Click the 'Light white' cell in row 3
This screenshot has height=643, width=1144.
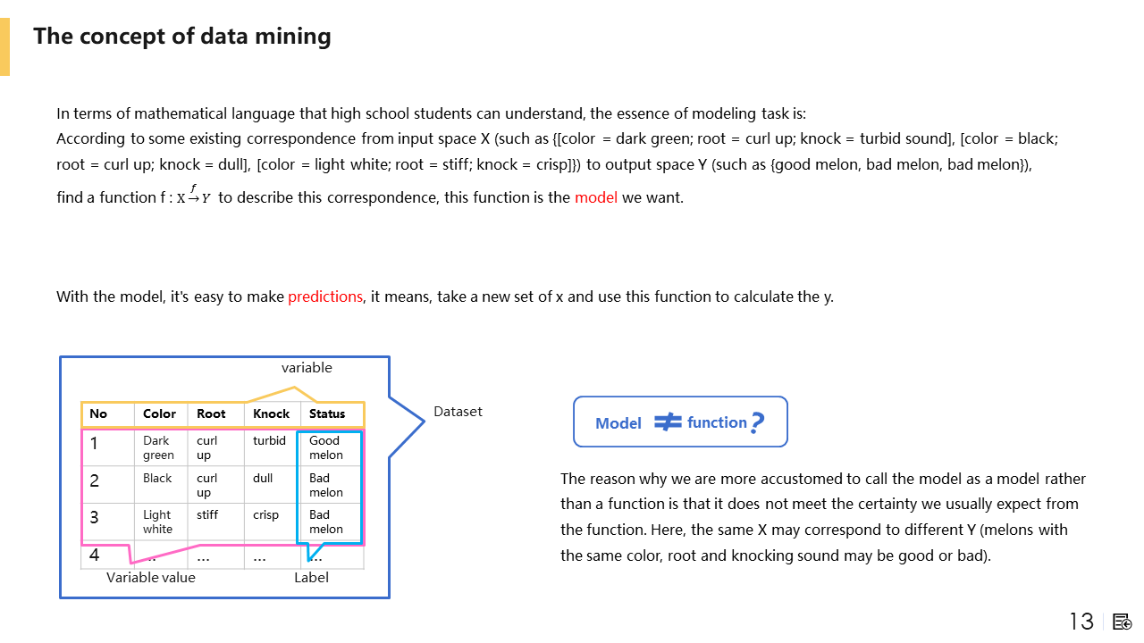click(x=157, y=522)
